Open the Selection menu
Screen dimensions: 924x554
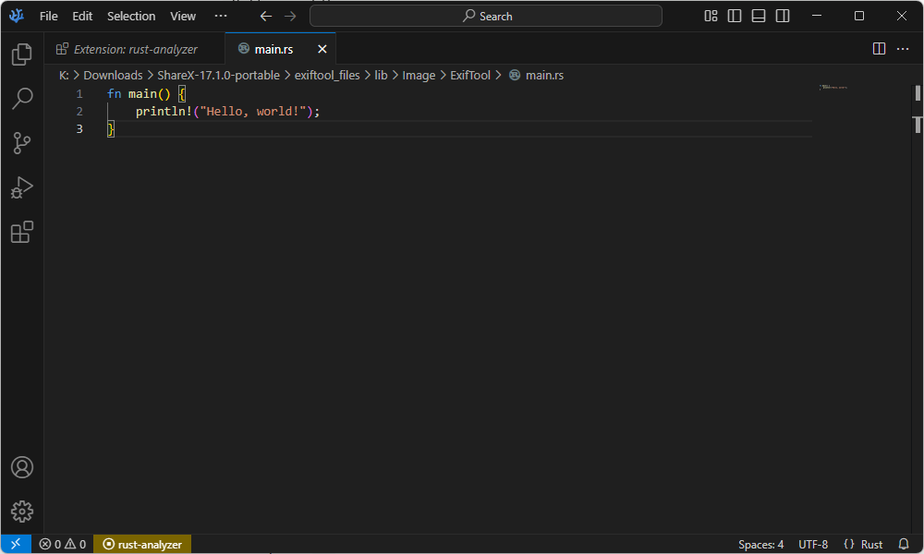coord(131,16)
